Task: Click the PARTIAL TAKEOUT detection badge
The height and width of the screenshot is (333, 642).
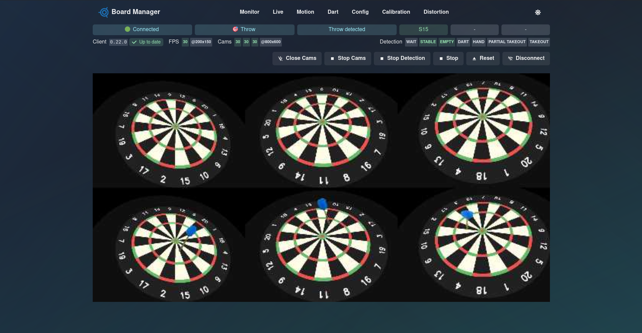Action: tap(507, 42)
